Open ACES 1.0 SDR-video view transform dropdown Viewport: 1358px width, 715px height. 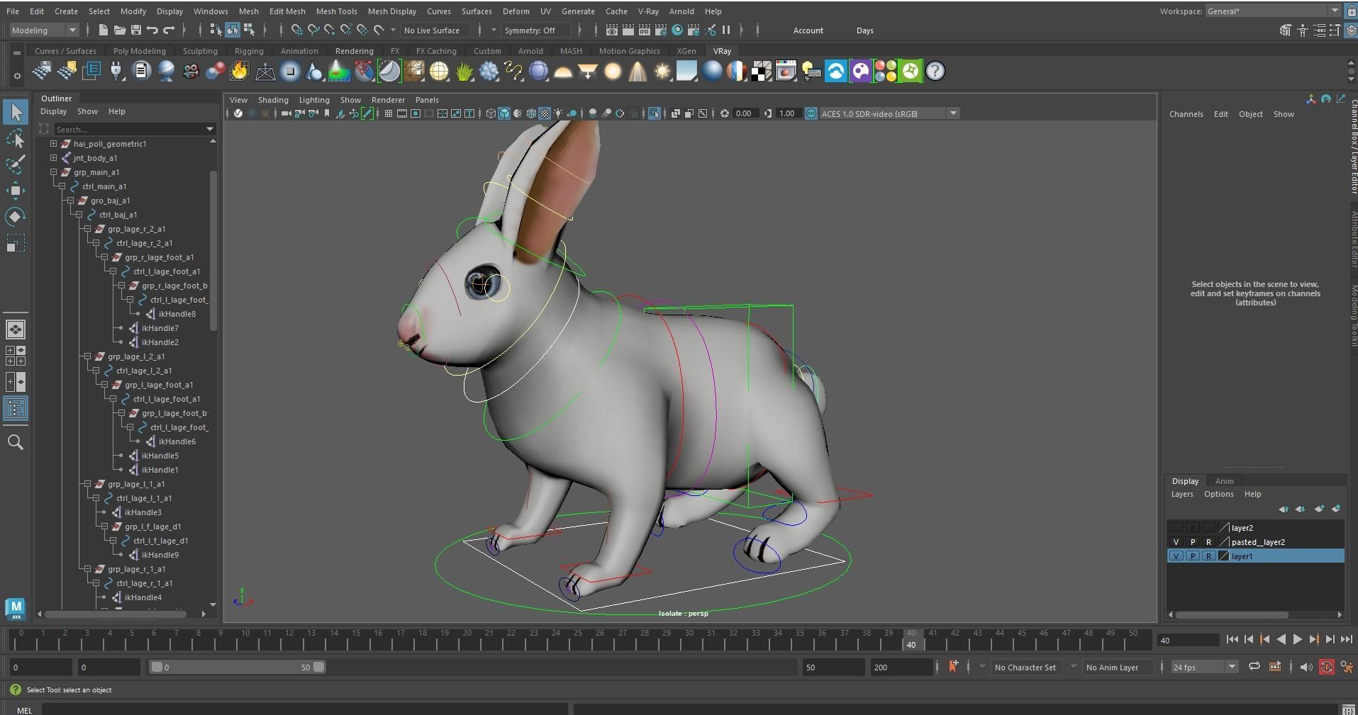click(x=889, y=113)
